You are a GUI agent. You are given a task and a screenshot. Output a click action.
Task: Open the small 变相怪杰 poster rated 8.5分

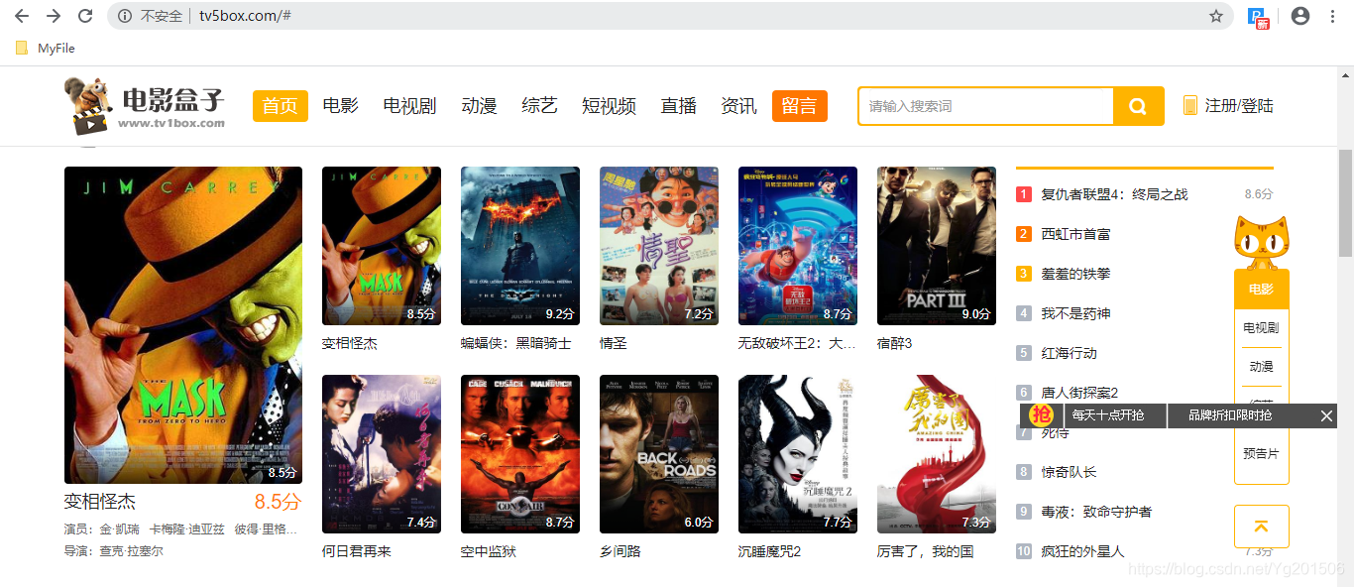pos(382,246)
